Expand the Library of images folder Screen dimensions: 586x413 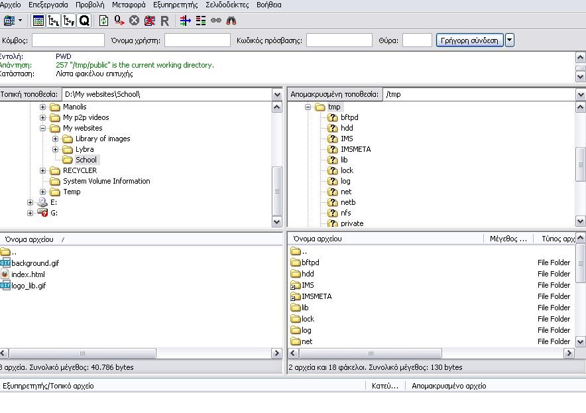point(55,139)
